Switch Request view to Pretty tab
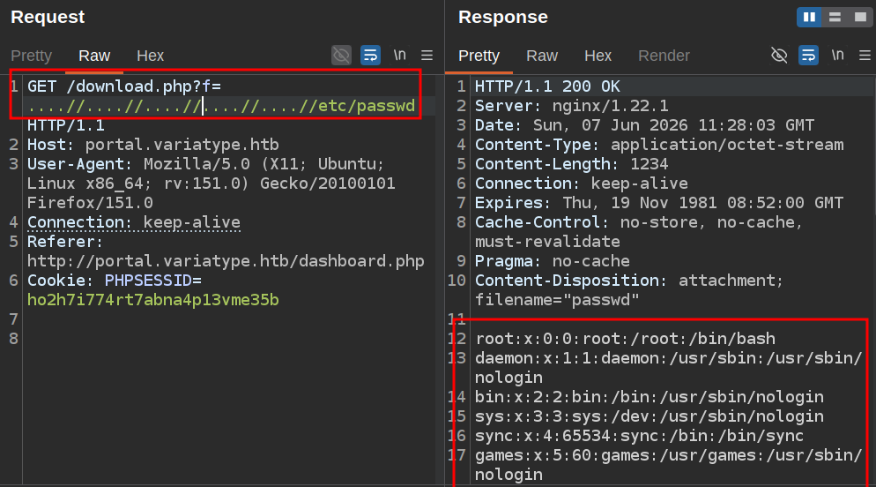876x487 pixels. 32,56
